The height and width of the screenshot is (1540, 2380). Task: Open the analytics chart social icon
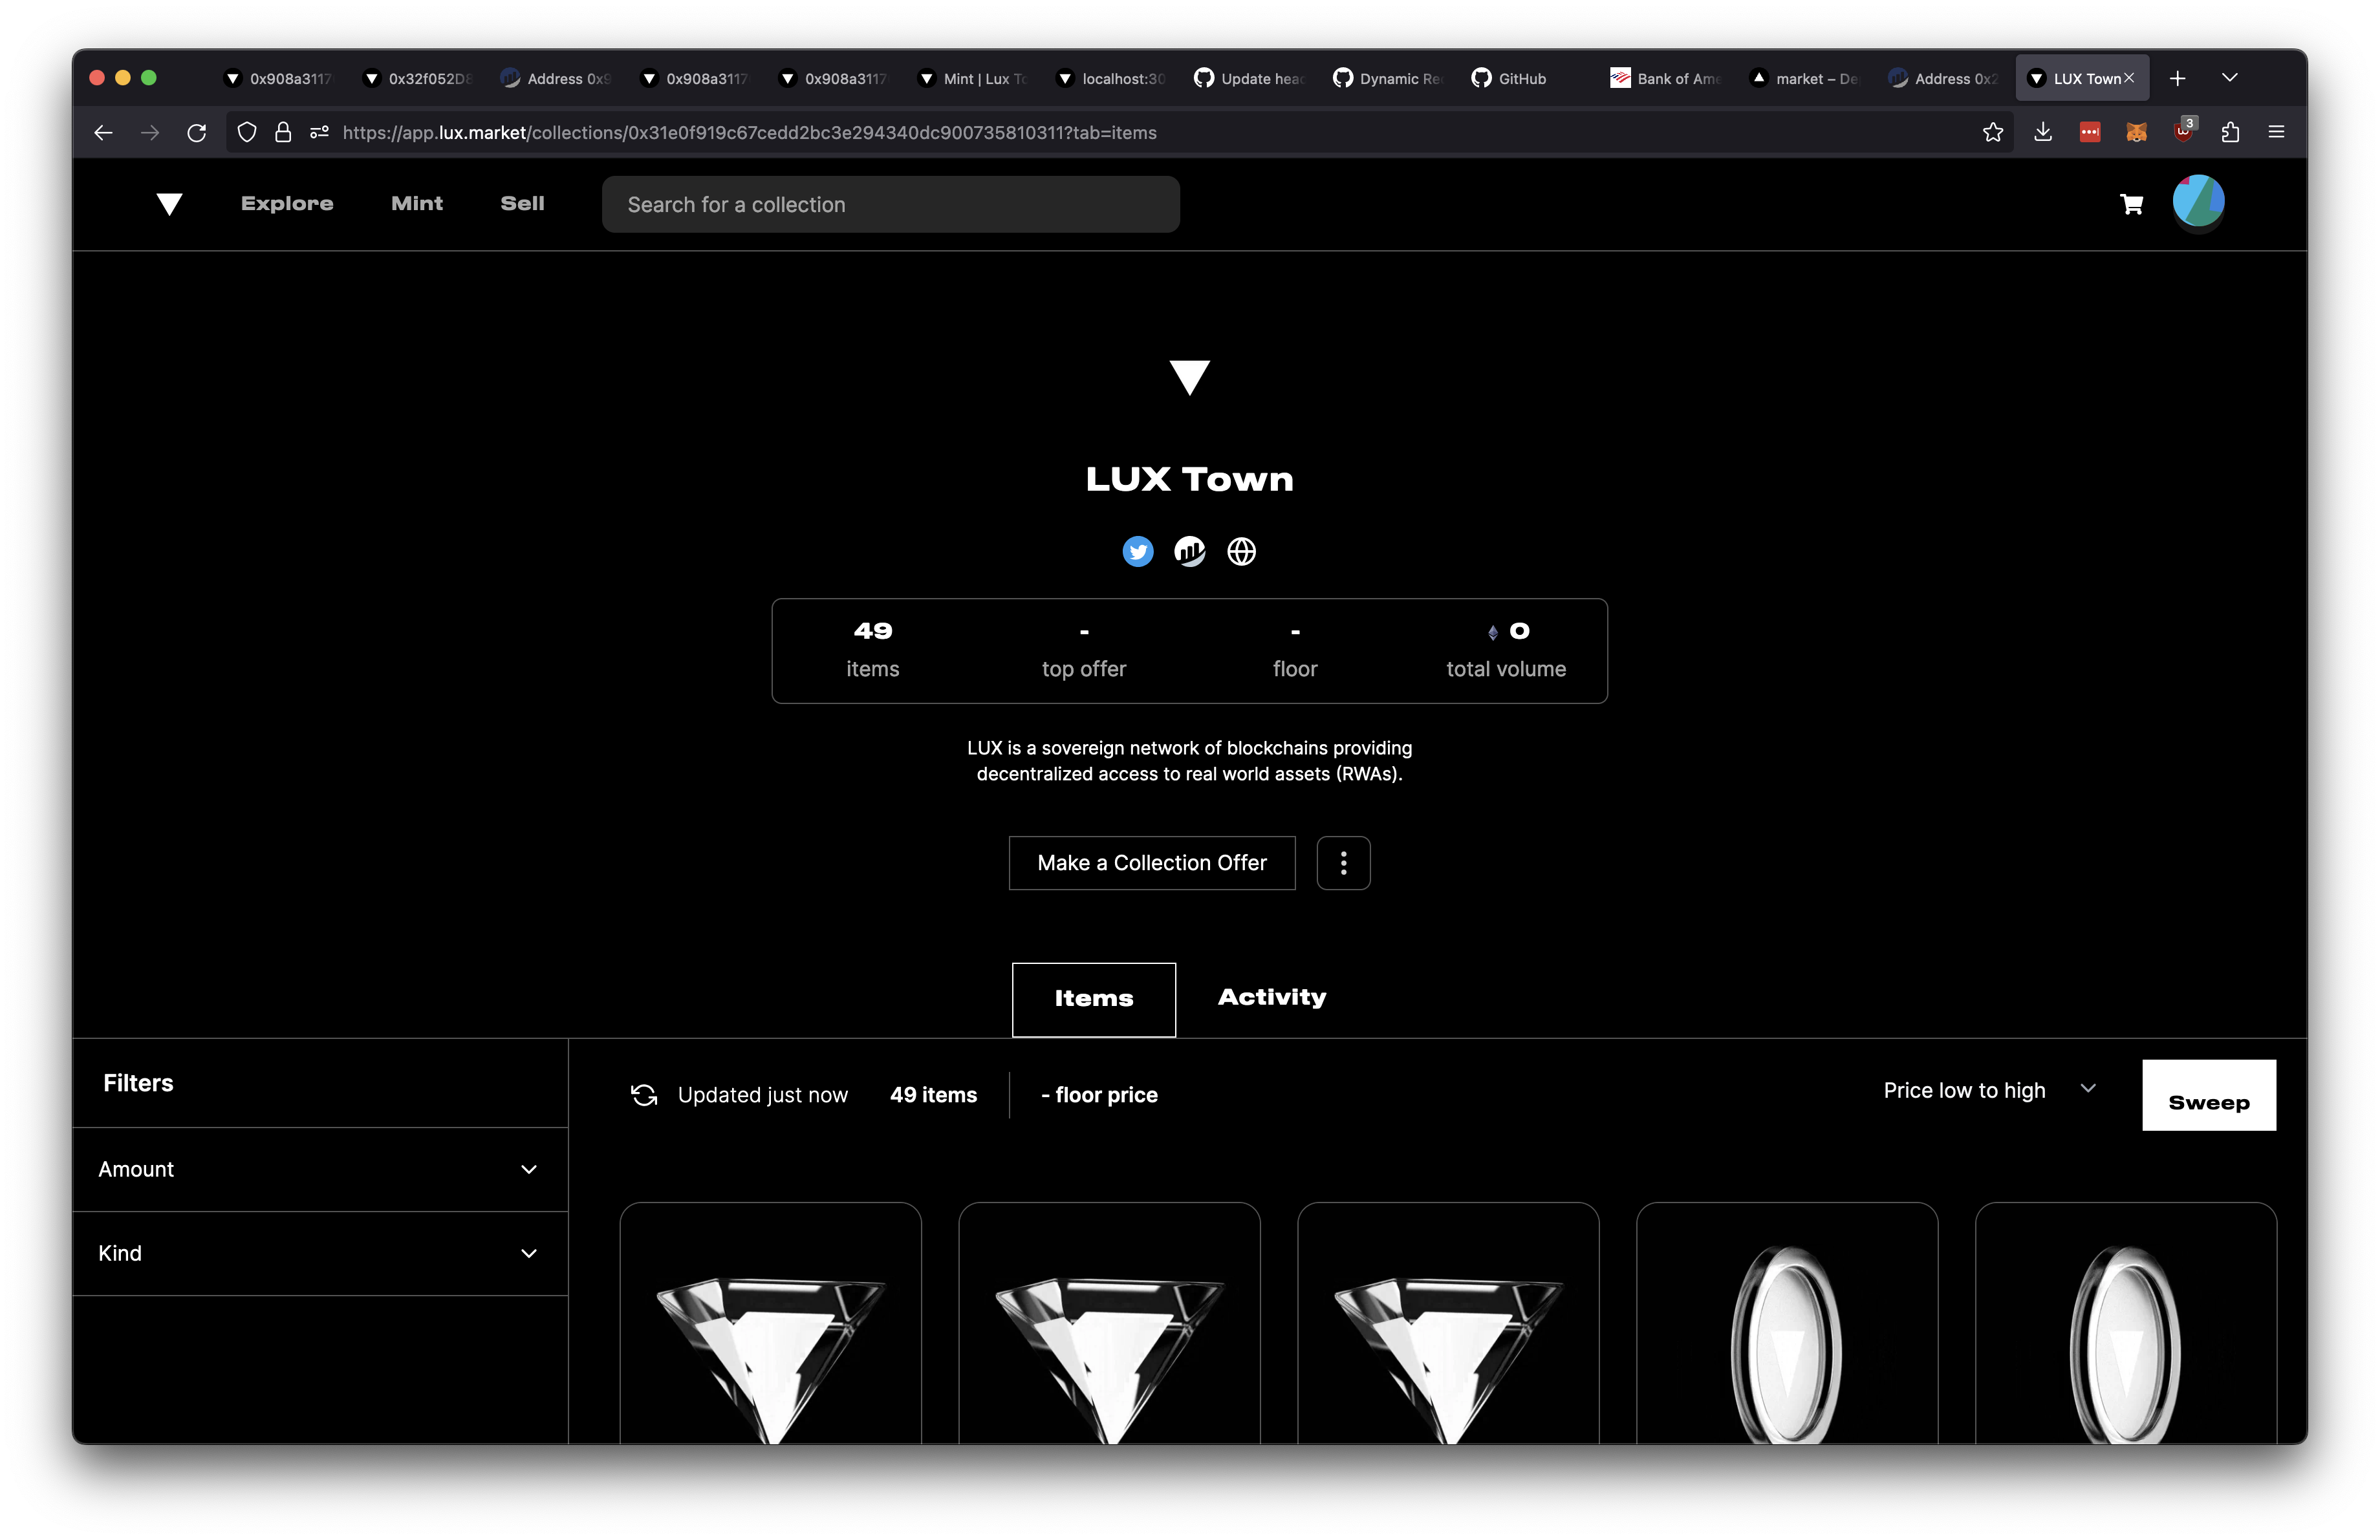[x=1189, y=551]
